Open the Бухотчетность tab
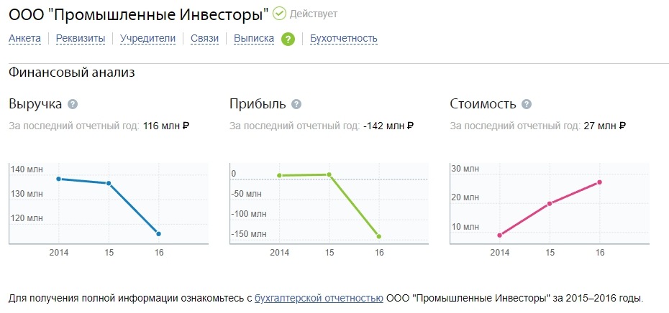Screen dimensions: 669x313 (x=343, y=39)
